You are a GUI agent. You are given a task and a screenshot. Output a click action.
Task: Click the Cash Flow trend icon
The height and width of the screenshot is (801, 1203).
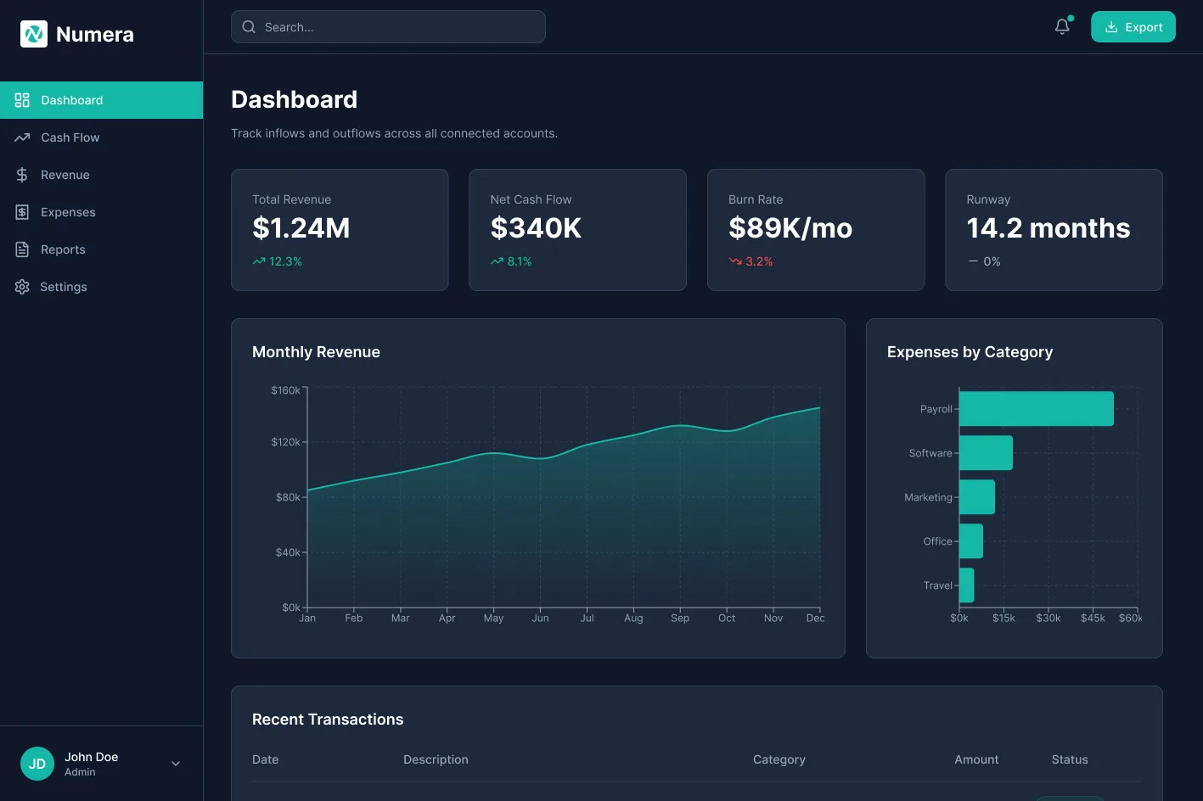tap(22, 137)
